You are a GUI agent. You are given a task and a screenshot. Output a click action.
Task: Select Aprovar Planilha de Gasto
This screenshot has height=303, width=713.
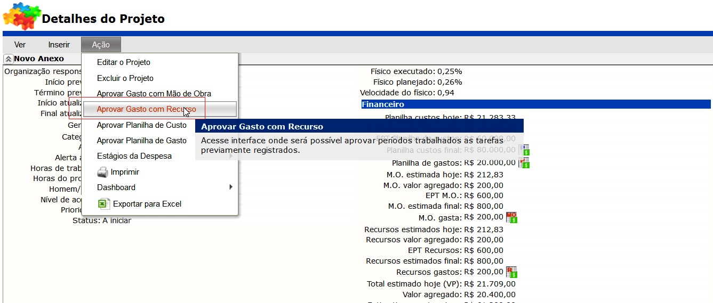(142, 141)
